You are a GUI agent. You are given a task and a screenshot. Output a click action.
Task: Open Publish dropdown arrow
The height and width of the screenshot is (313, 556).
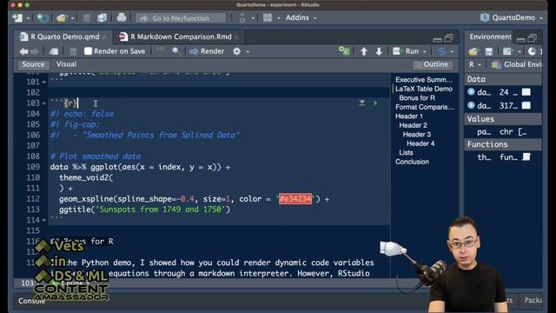tap(452, 52)
